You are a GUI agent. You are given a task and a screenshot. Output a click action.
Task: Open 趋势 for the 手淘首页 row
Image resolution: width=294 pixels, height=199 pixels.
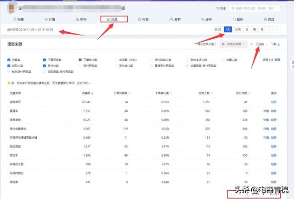point(274,102)
